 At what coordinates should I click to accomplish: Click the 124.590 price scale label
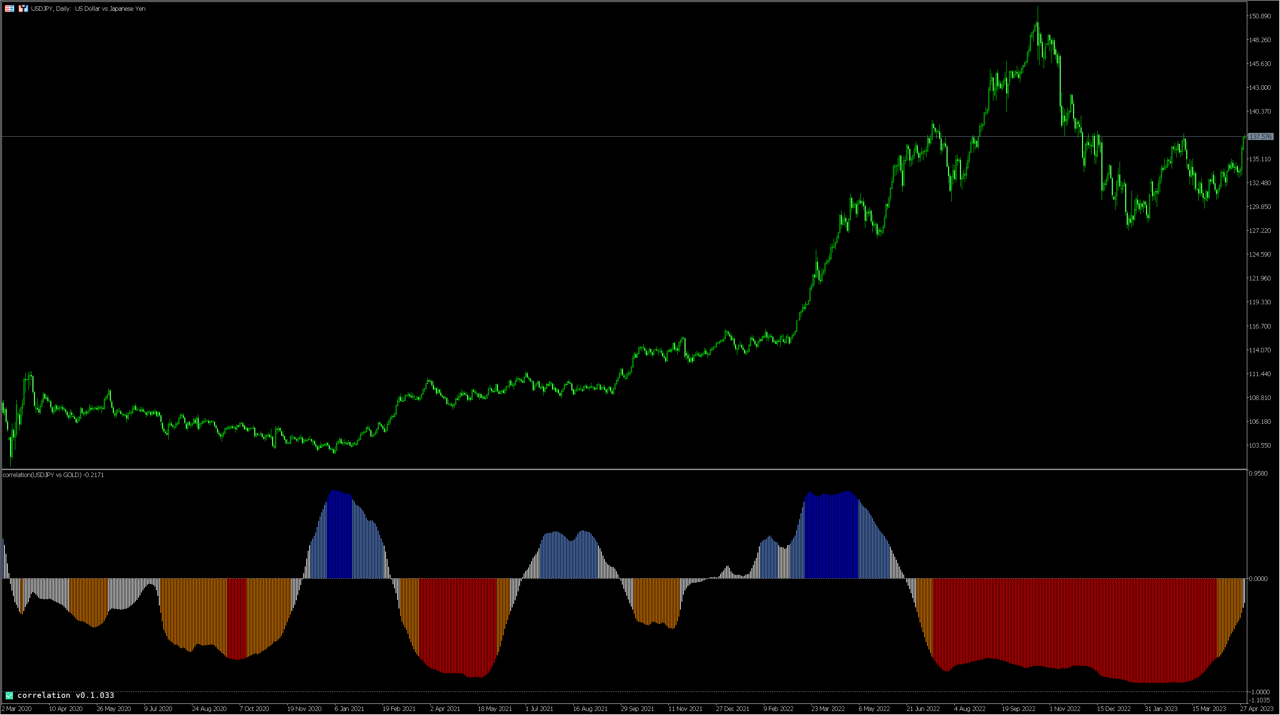(1260, 255)
